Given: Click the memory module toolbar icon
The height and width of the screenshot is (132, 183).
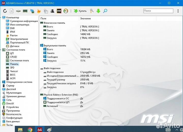Looking at the screenshot, I should pyautogui.click(x=25, y=11).
